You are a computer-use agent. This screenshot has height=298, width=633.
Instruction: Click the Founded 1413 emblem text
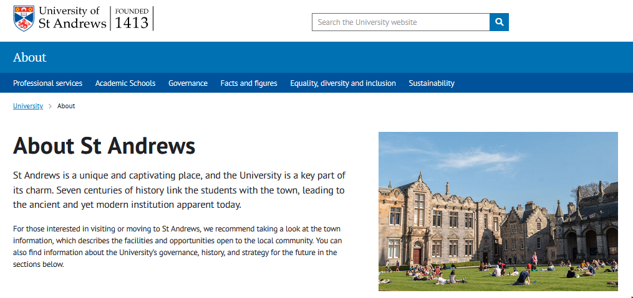tap(132, 19)
